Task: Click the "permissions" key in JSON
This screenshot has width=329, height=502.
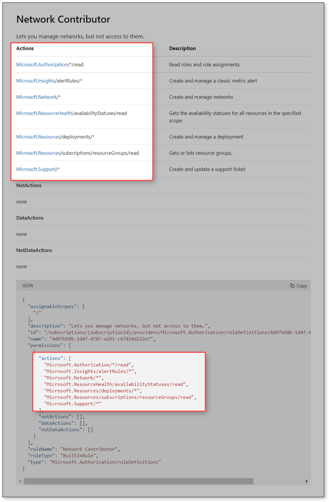Action: coord(45,345)
